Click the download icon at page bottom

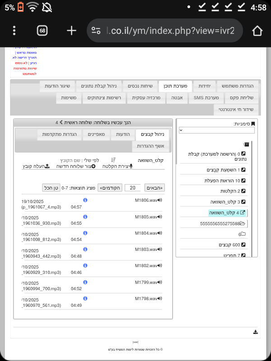[256, 332]
